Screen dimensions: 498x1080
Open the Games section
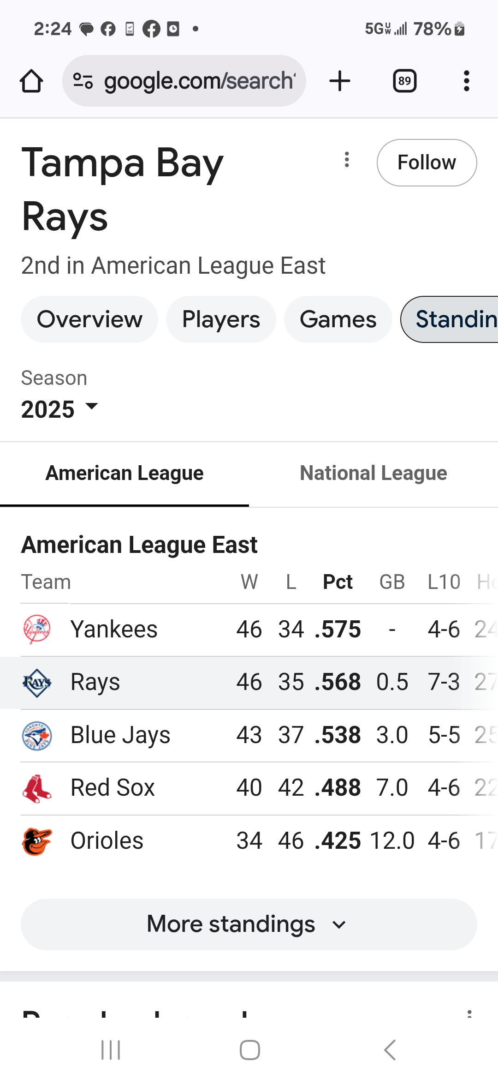(338, 319)
